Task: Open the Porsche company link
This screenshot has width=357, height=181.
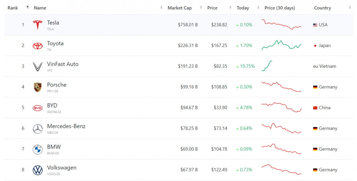Action: (x=57, y=85)
